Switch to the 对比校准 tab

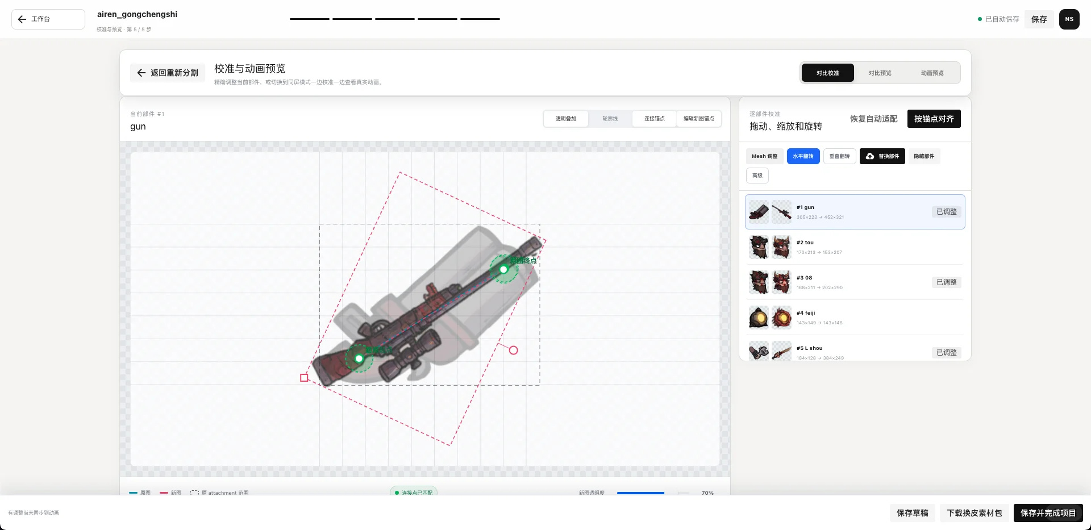(828, 73)
